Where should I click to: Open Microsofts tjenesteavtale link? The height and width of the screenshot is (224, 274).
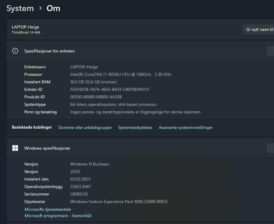[x=48, y=209]
